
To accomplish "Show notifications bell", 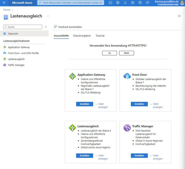I will point(125,3).
